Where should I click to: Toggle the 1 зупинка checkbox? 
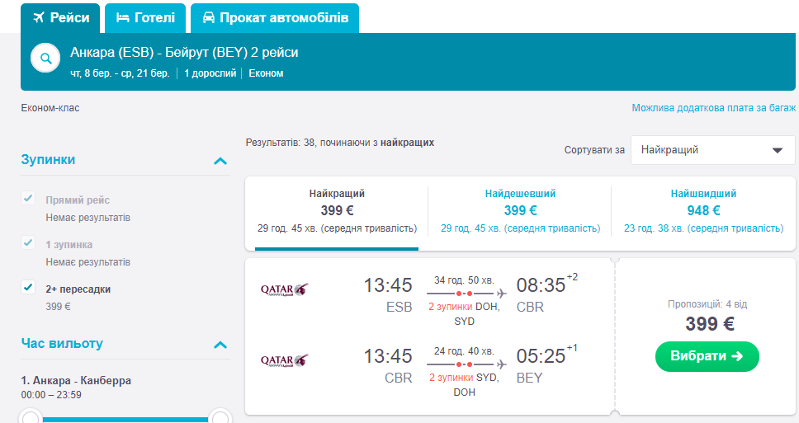point(29,243)
